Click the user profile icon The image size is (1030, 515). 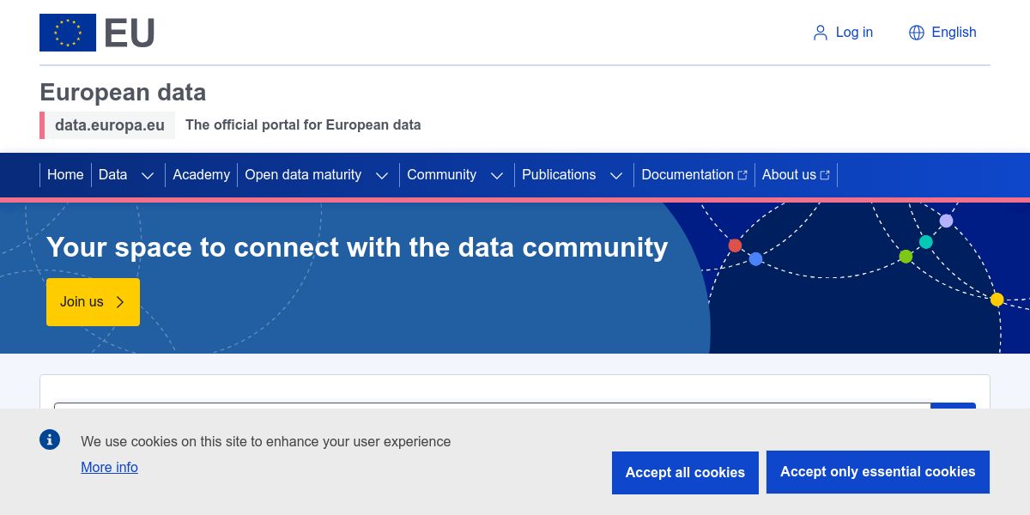click(x=820, y=33)
